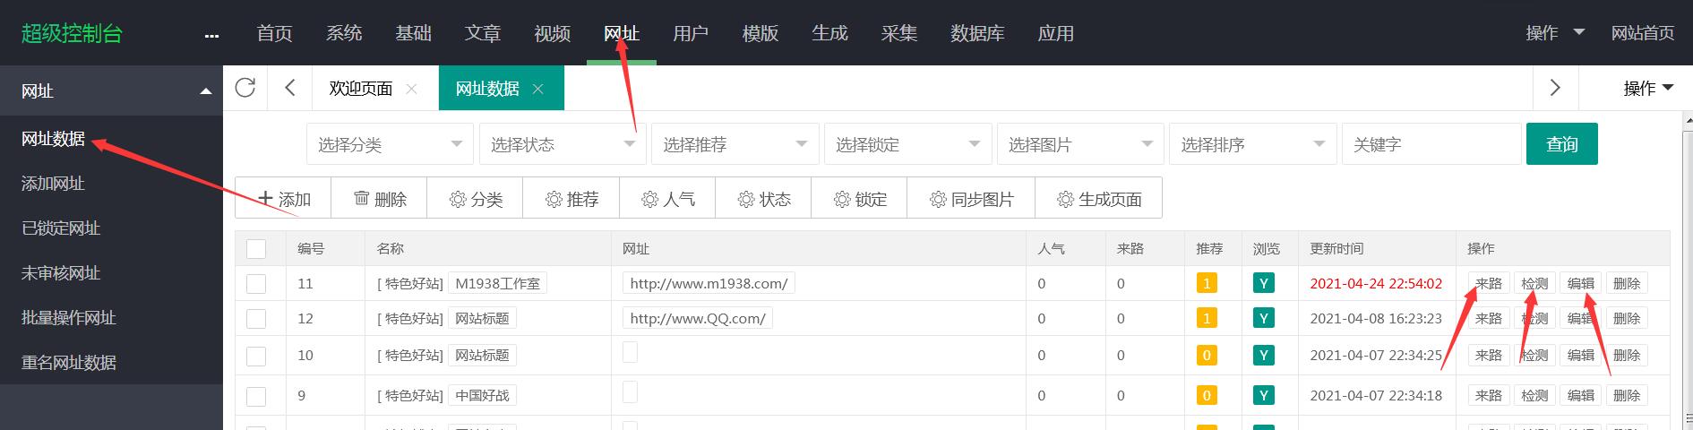This screenshot has height=430, width=1693.
Task: Toggle the select-all checkbox in table header
Action: [x=256, y=248]
